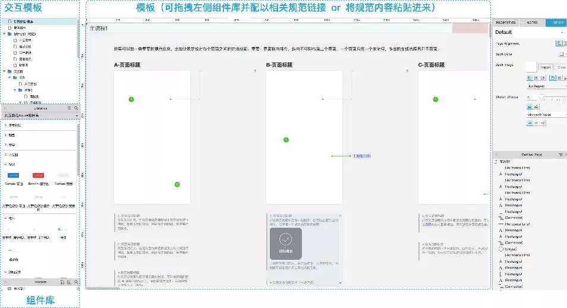Select left page alignment icon

tap(558, 43)
